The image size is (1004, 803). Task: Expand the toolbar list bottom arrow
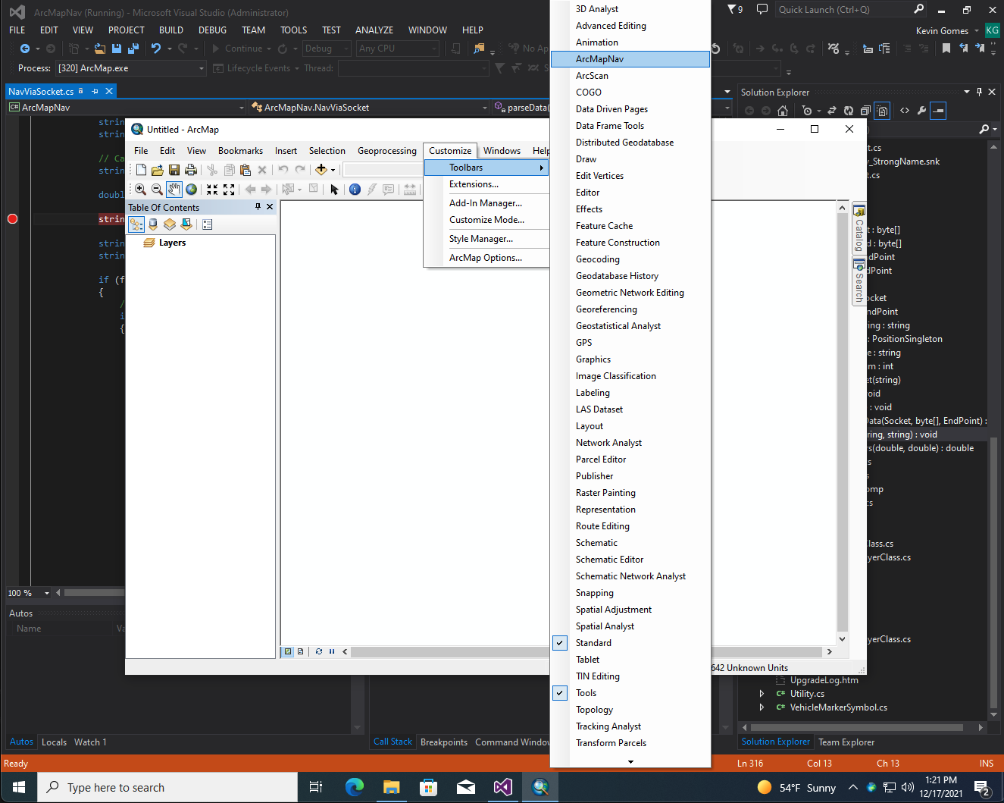[630, 761]
